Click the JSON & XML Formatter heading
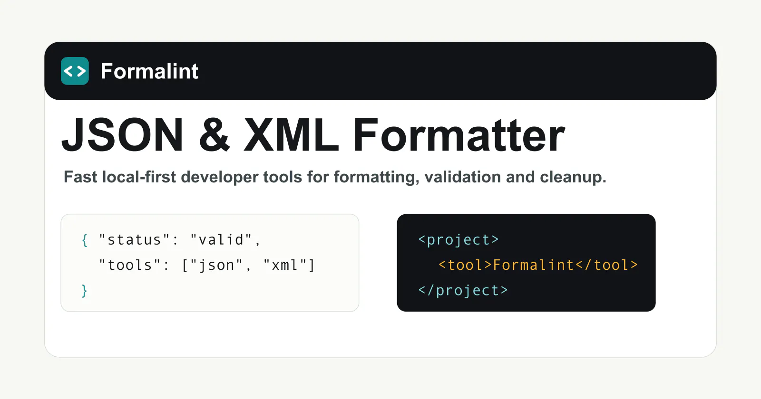This screenshot has width=761, height=399. [313, 135]
